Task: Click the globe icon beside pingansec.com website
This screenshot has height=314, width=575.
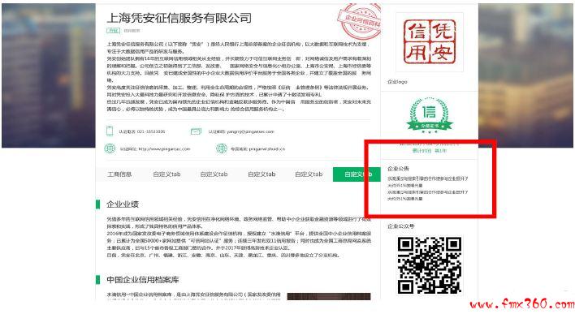Action: click(x=110, y=148)
